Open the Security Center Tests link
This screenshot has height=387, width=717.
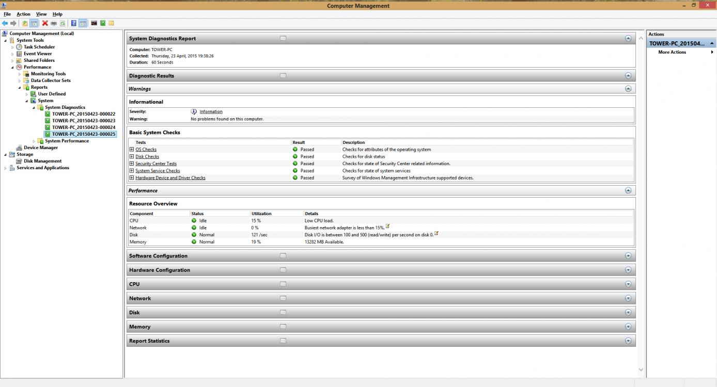pos(156,164)
